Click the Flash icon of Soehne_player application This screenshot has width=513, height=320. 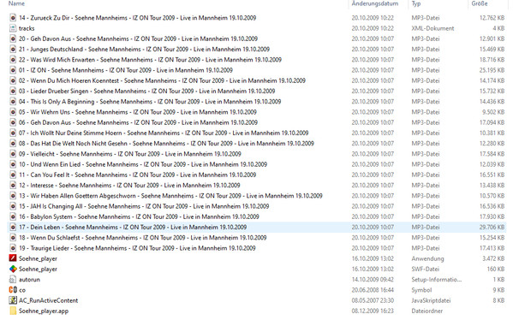tap(13, 258)
